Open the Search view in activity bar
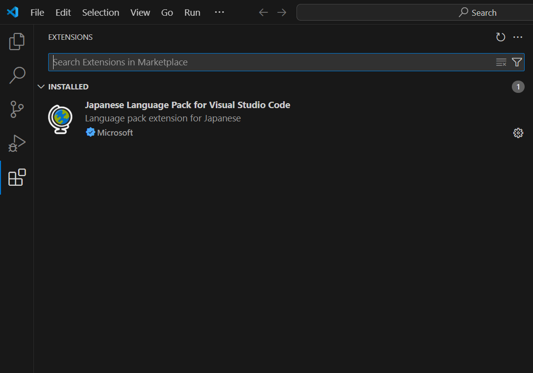Viewport: 533px width, 373px height. coord(17,75)
